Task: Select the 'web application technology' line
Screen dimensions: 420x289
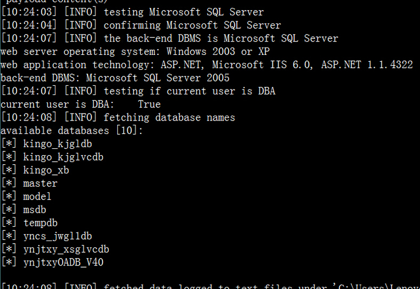Action: pyautogui.click(x=207, y=65)
